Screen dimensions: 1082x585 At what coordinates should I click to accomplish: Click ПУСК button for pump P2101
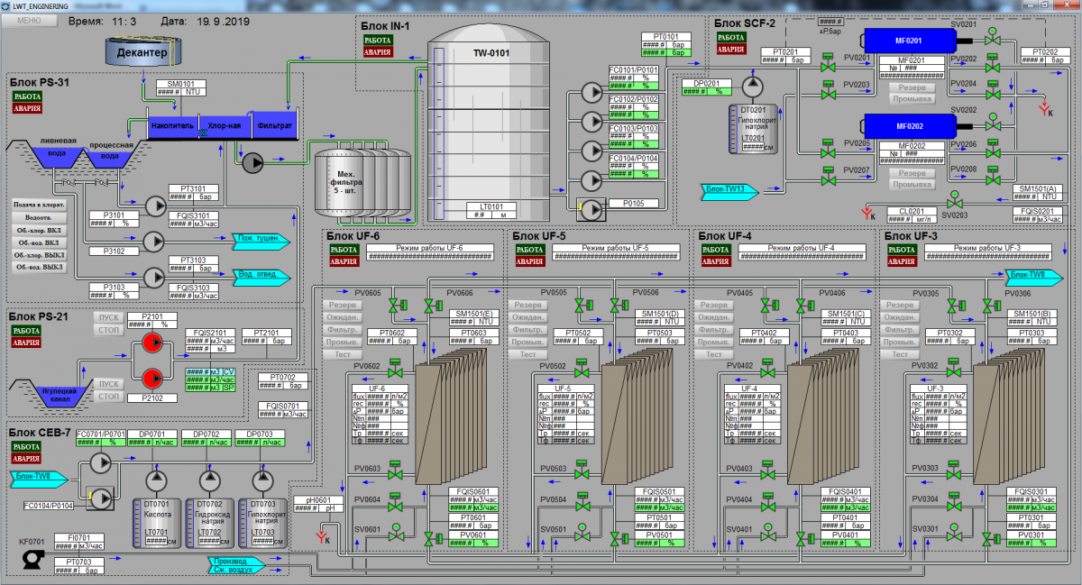[x=108, y=317]
